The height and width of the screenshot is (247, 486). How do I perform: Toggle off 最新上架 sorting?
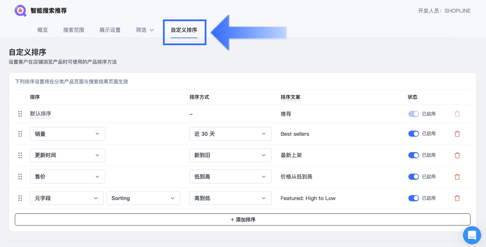point(413,155)
